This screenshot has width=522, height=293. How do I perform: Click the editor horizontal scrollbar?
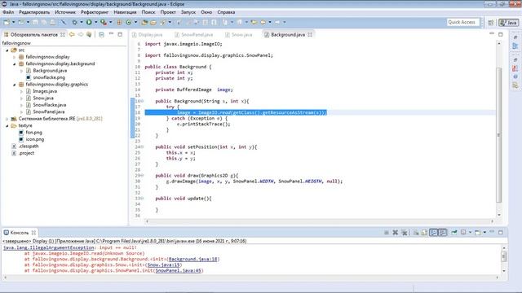pyautogui.click(x=320, y=221)
